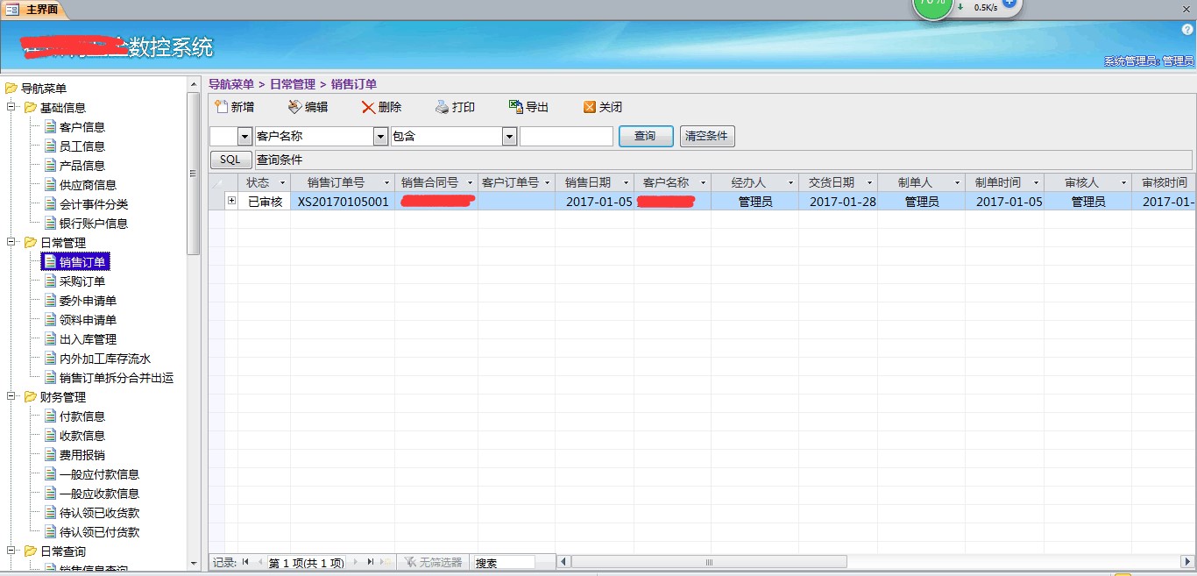Open 收款信息 in the navigation tree
The width and height of the screenshot is (1197, 576).
pos(82,436)
